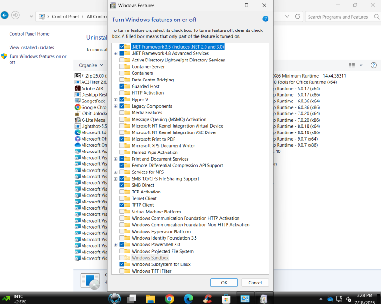Expand Services for NFS node
The height and width of the screenshot is (304, 381).
click(116, 172)
